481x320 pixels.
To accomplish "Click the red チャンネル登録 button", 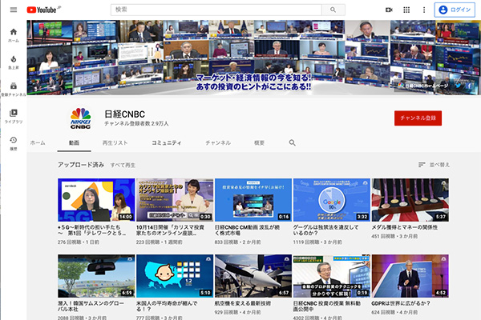I will click(x=418, y=118).
